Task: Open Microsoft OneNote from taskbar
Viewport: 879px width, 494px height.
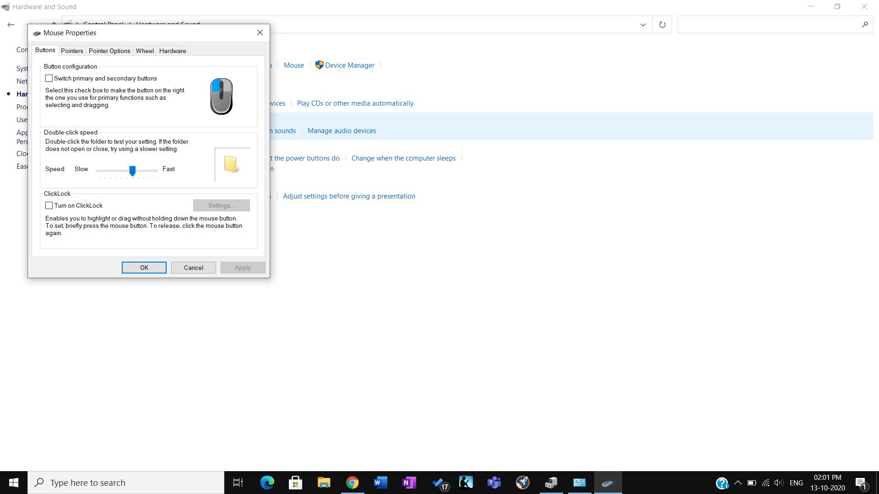Action: 409,483
